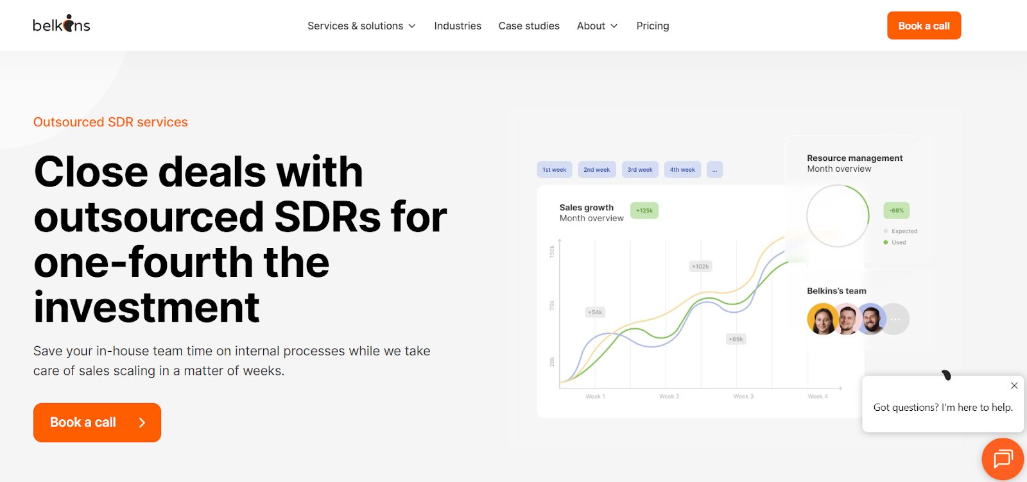Select the 3rd week tab
Viewport: 1027px width, 482px height.
(x=640, y=170)
